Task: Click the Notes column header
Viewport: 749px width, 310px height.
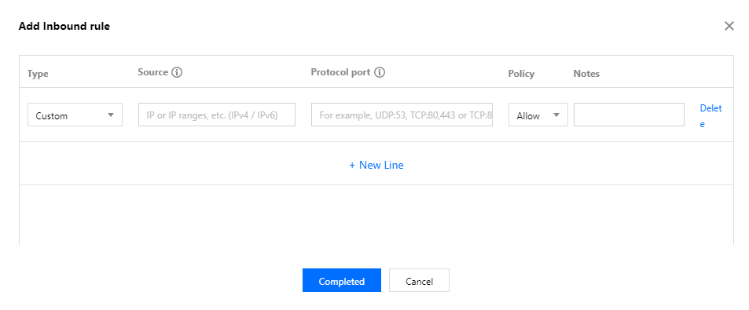Action: 586,74
